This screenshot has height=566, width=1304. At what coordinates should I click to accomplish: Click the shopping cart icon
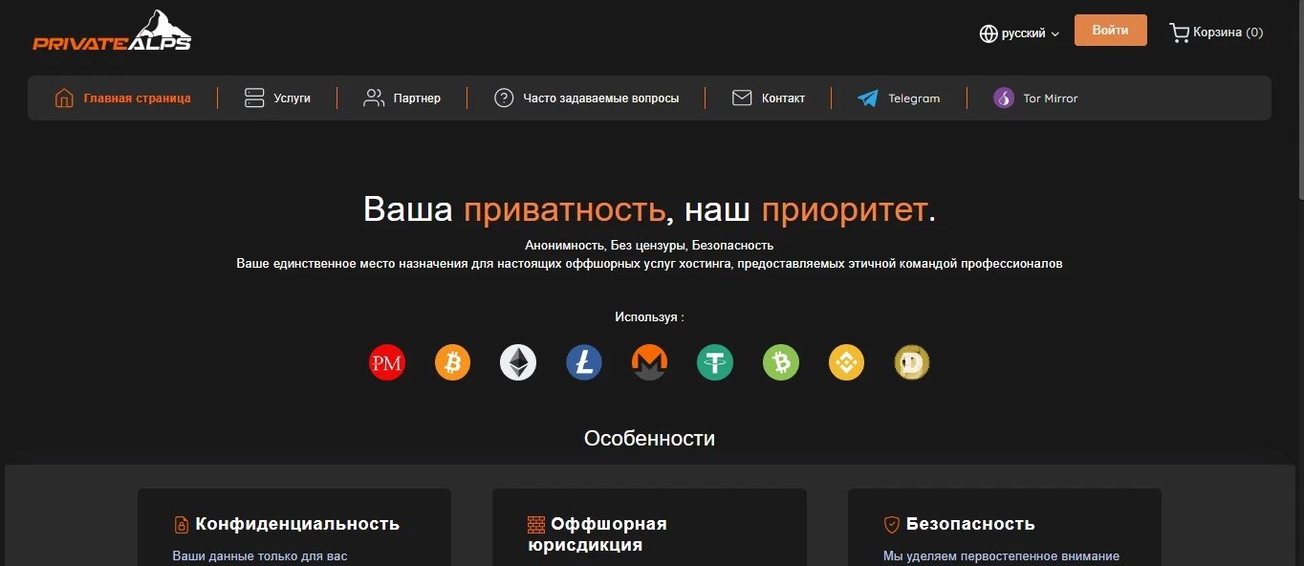tap(1179, 33)
